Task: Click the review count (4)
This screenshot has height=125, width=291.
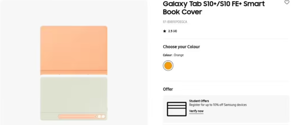Action: pos(175,31)
